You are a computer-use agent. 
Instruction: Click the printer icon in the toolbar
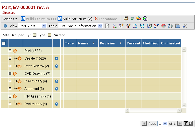[127, 19]
